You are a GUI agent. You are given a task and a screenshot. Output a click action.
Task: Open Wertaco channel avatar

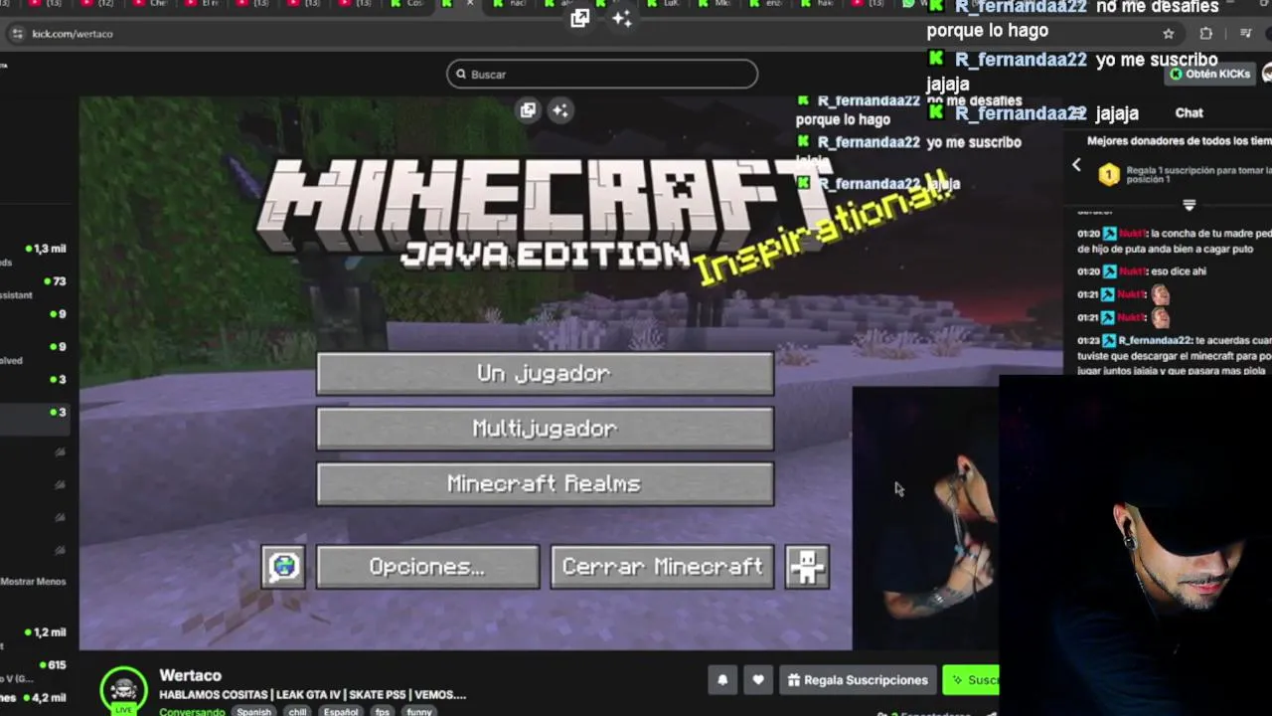click(x=124, y=690)
